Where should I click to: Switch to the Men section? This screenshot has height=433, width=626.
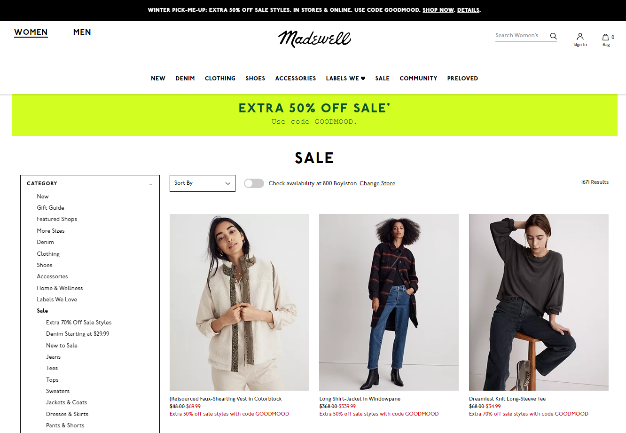pos(82,32)
